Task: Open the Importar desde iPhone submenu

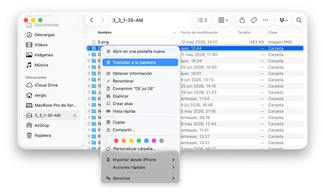Action: tap(140, 160)
